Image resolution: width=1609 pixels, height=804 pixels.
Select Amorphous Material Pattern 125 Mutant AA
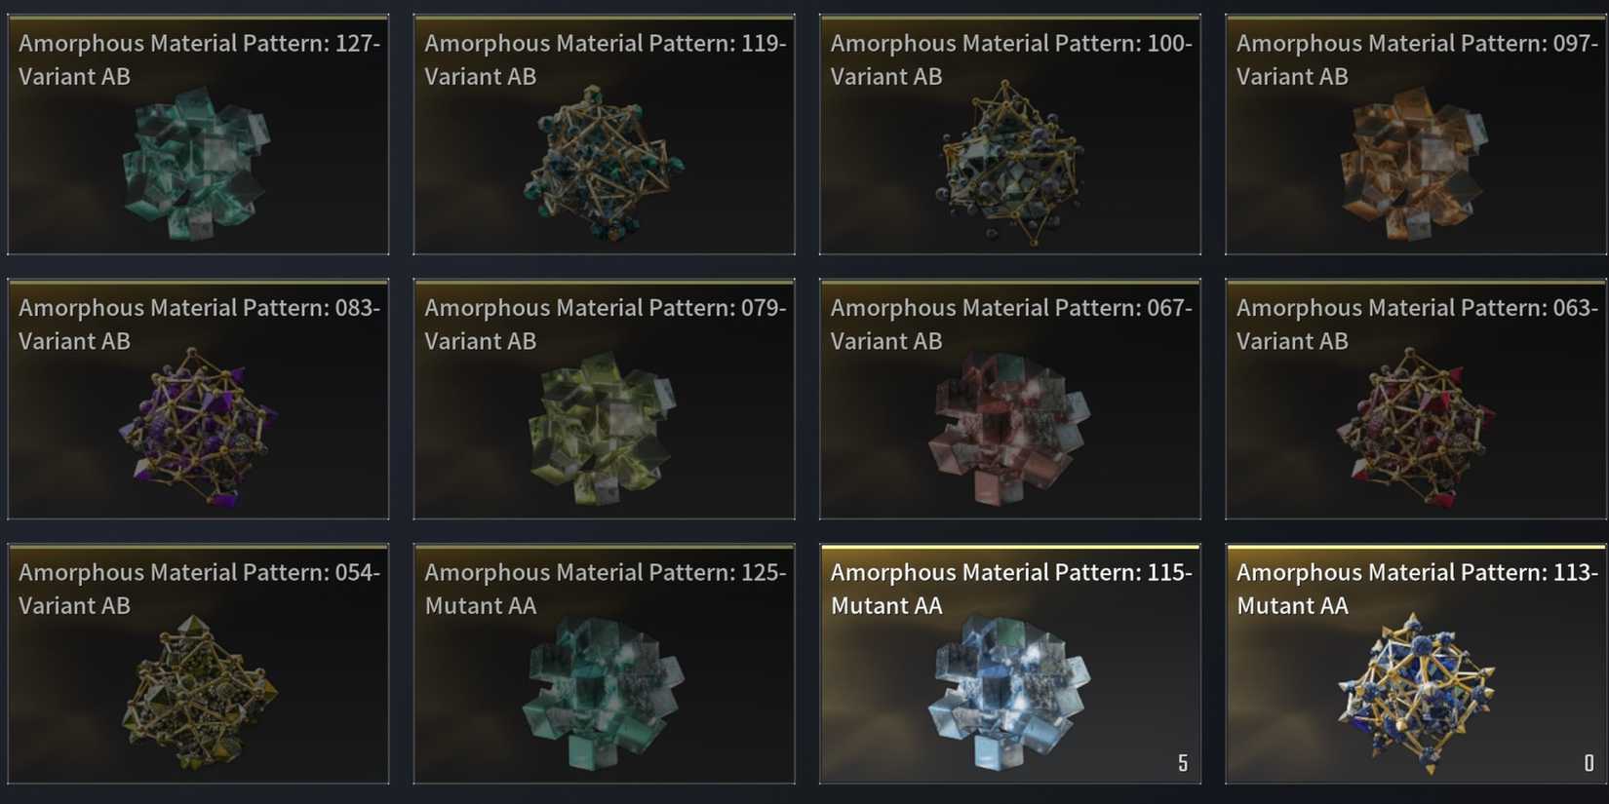click(x=605, y=664)
